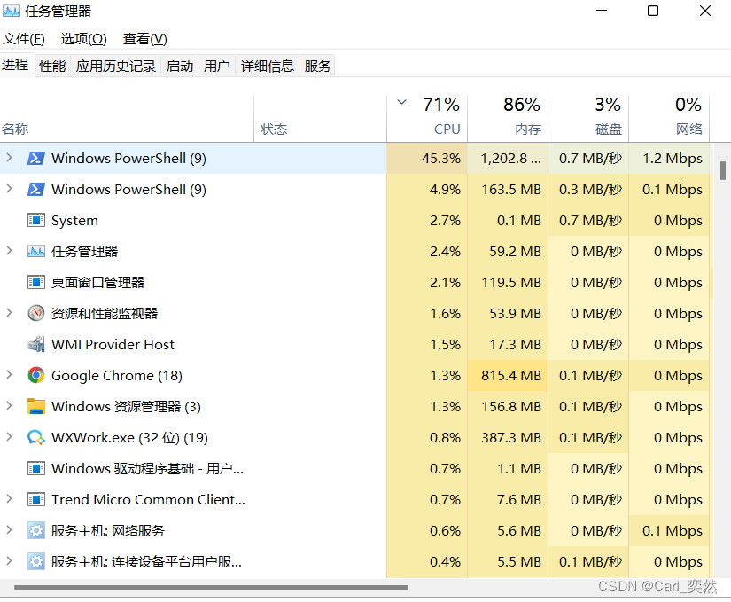Select the Google Chrome process icon
The height and width of the screenshot is (602, 731).
click(35, 375)
